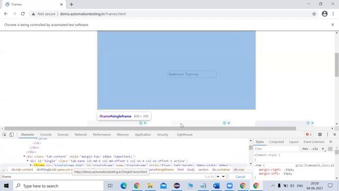Select div.container breadcrumb
339x191 pixels.
click(x=221, y=170)
